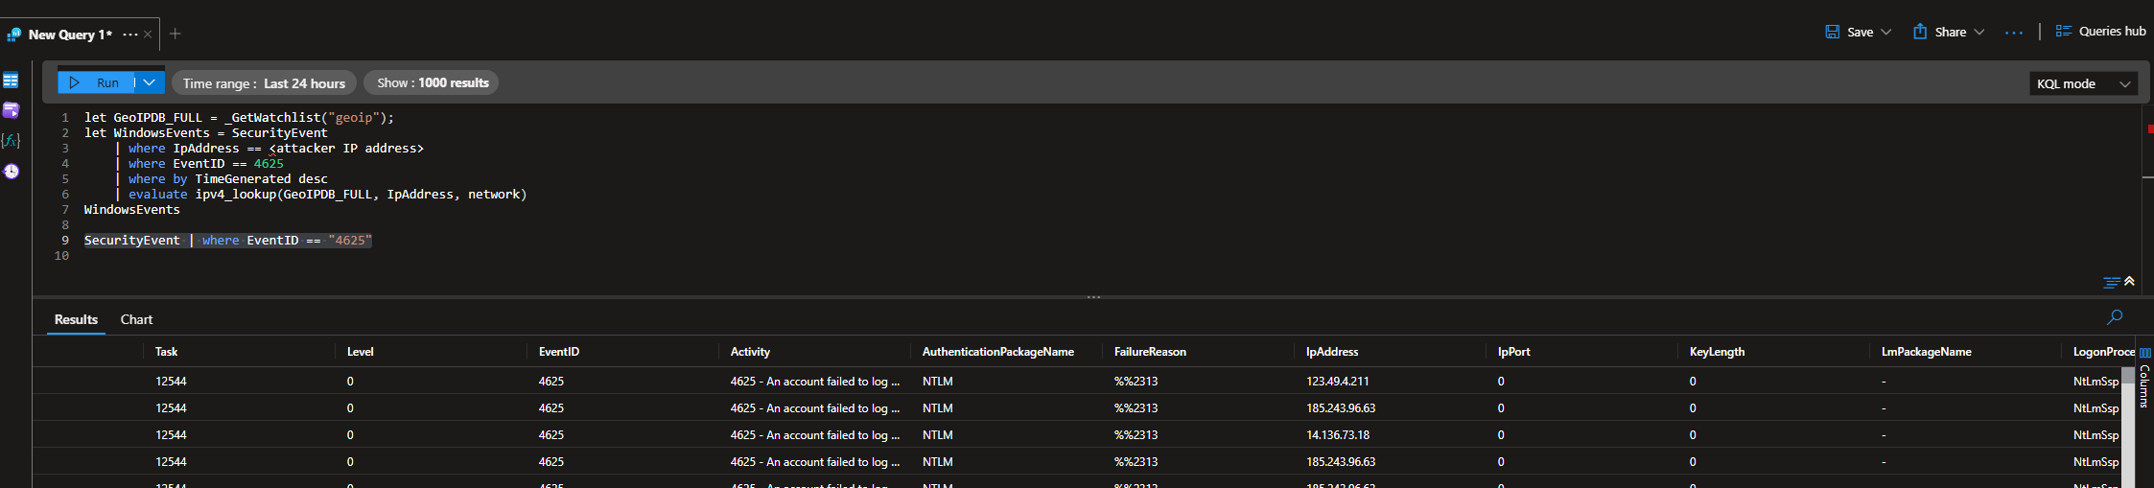The image size is (2154, 488).
Task: Open the Query history clock icon
Action: tap(12, 172)
